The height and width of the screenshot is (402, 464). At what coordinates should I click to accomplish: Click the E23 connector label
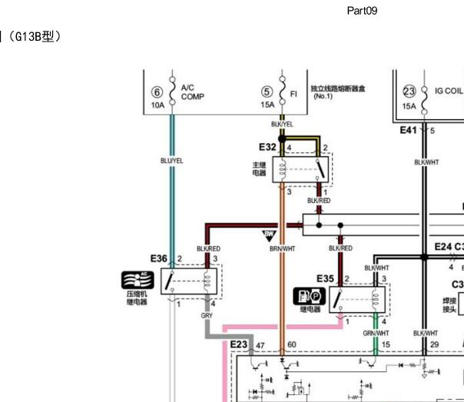pyautogui.click(x=238, y=344)
